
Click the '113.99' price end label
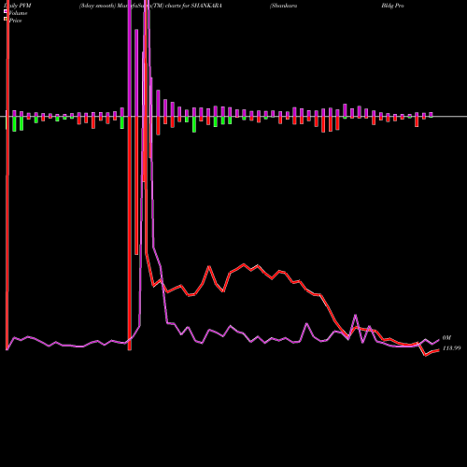pos(451,348)
